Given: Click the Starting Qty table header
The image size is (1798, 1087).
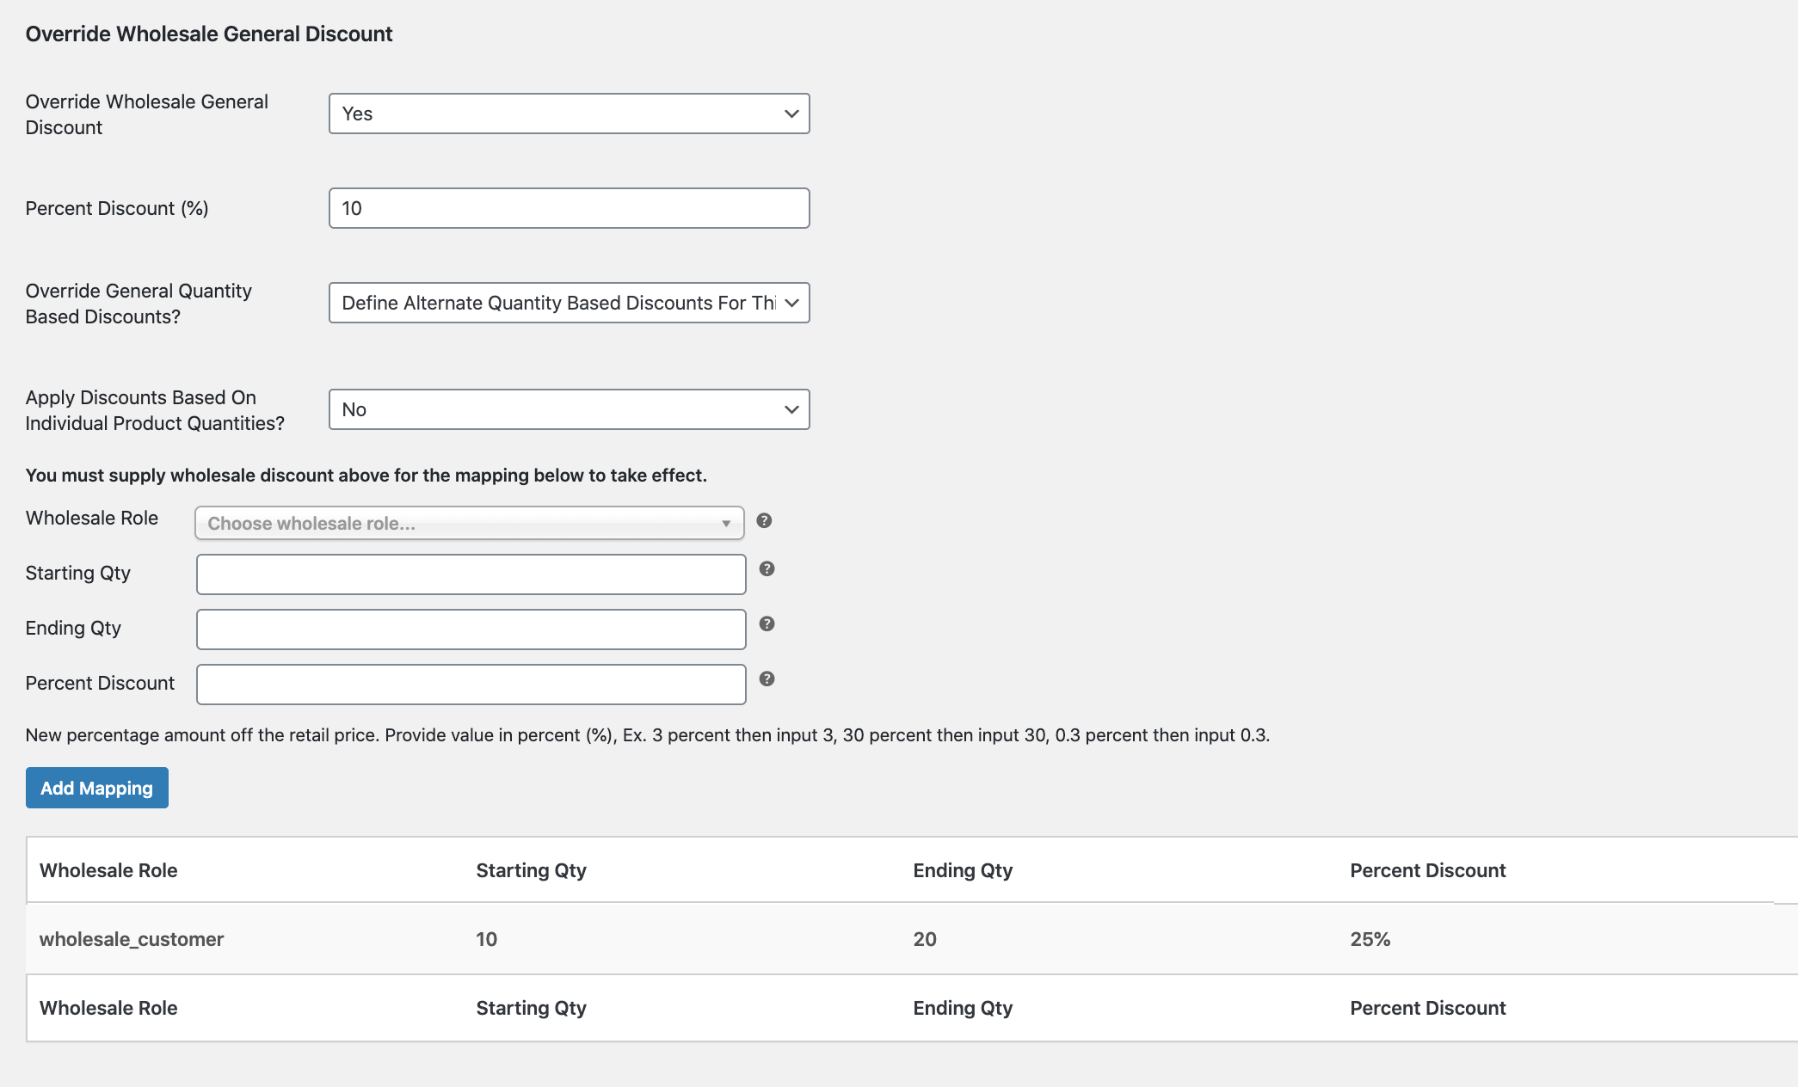Looking at the screenshot, I should (x=531, y=870).
